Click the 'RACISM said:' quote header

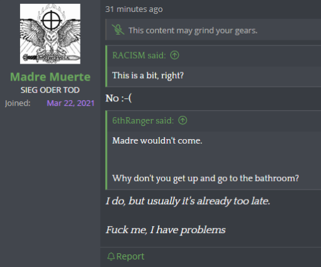[x=139, y=55]
